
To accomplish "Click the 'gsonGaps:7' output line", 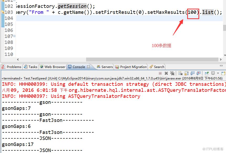I will pyautogui.click(x=16, y=108).
